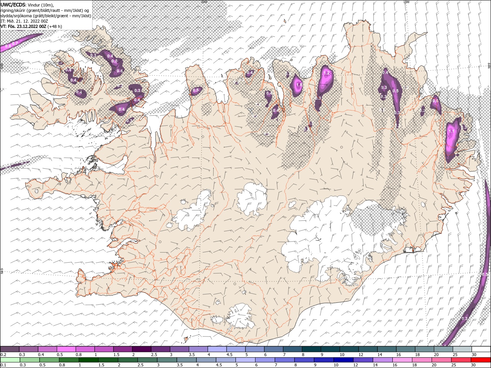
Task: Click the lower legend swatch between 10 and 12
Action: 343,360
